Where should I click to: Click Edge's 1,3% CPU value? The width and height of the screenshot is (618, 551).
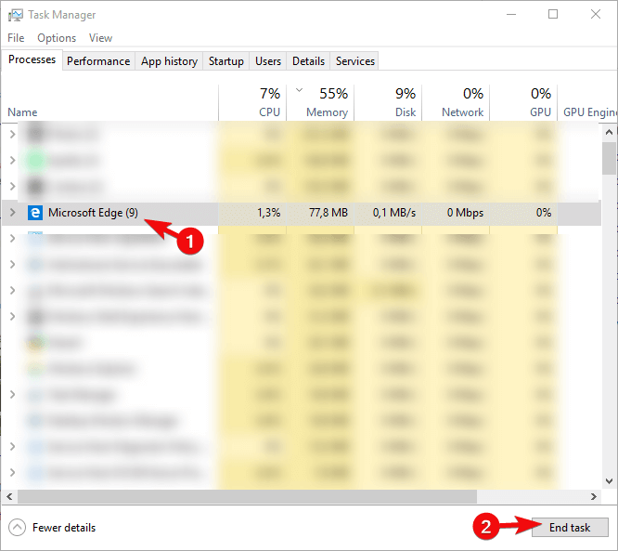[269, 213]
